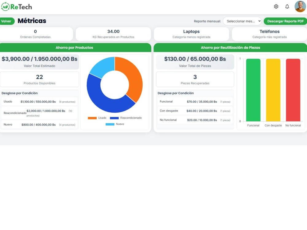Toggle the Reacondicionado legend swatch
Image resolution: width=307 pixels, height=230 pixels.
point(114,118)
